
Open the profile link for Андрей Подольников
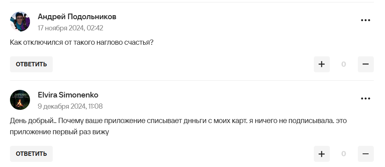tap(77, 17)
